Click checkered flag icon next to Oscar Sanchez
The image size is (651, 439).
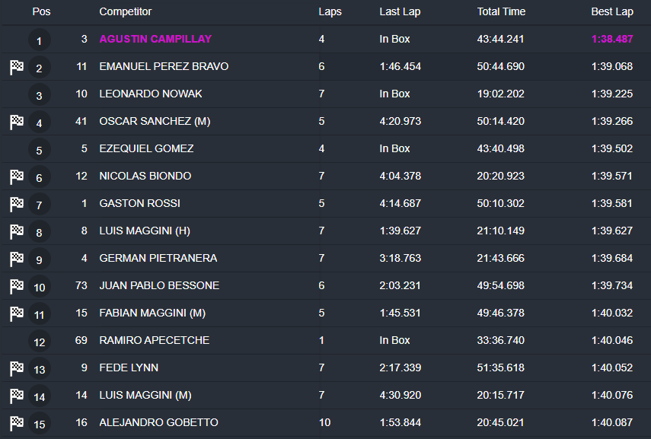(x=17, y=122)
